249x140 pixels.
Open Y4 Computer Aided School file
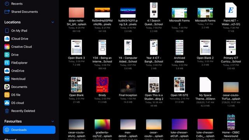(x=128, y=47)
